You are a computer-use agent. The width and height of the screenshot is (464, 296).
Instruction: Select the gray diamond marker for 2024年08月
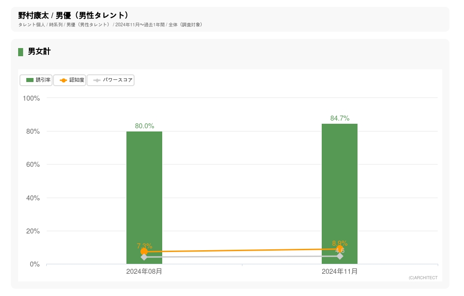coord(144,257)
